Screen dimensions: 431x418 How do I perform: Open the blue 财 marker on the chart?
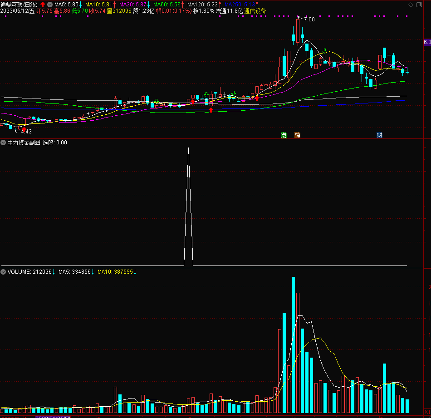379,135
